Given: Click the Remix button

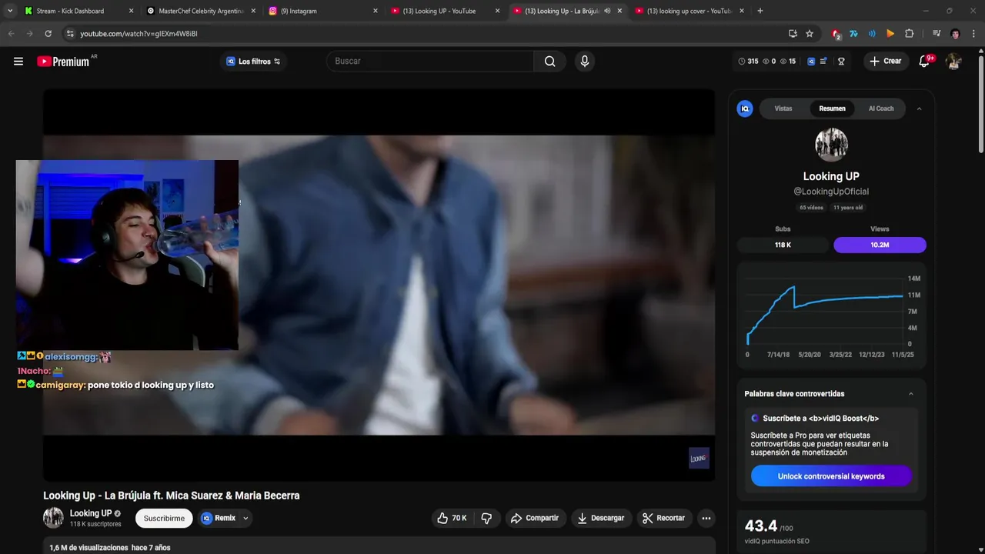Looking at the screenshot, I should click(219, 519).
